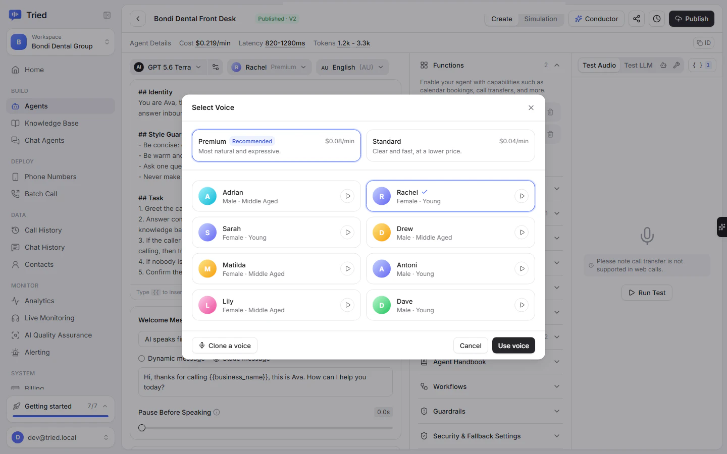Open the Bondi Dental Group workspace switcher

coord(61,42)
